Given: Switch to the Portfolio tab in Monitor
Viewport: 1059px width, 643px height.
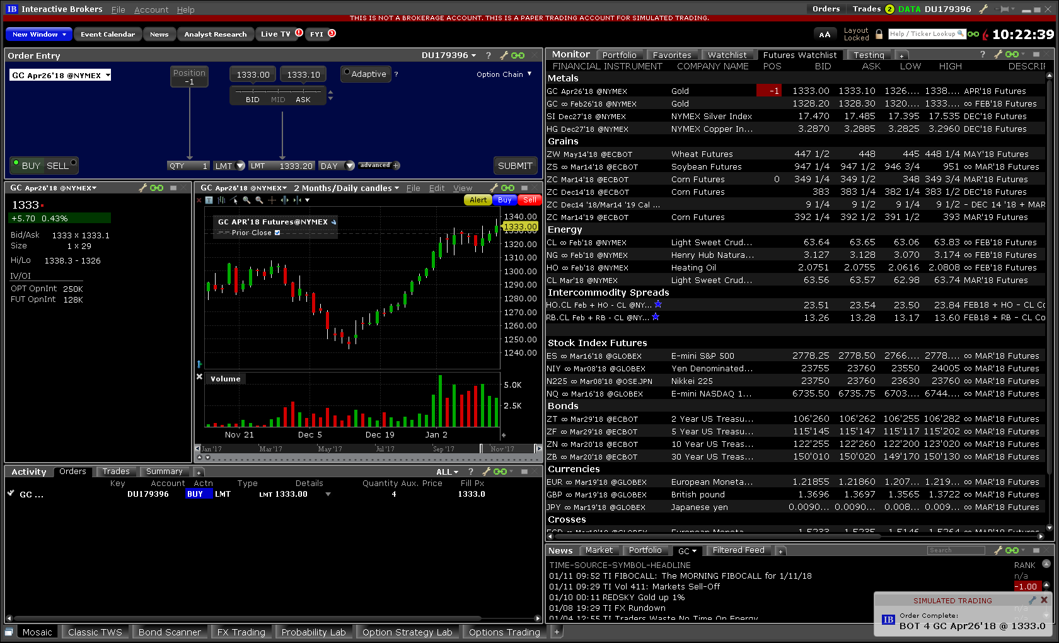Looking at the screenshot, I should tap(619, 55).
